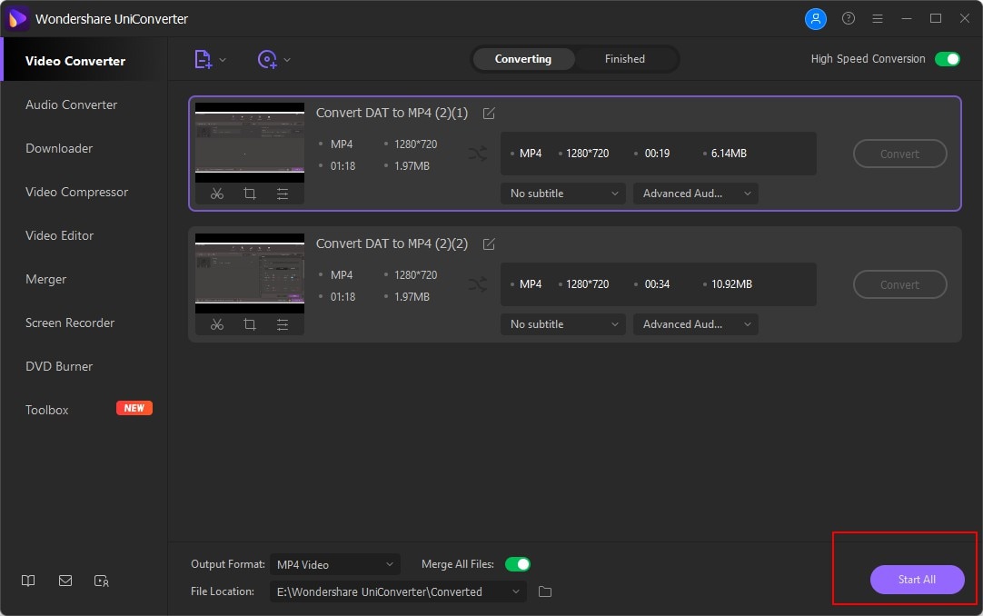Click Convert button for the (2)(2) file
The width and height of the screenshot is (983, 616).
coord(899,285)
